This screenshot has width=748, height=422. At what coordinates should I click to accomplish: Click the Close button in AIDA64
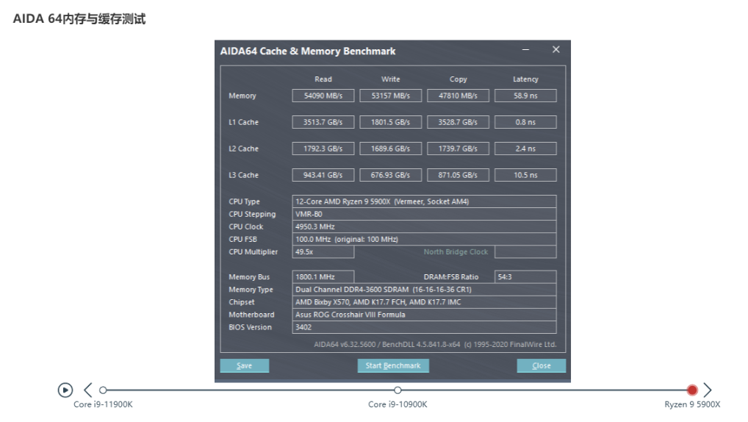(542, 365)
